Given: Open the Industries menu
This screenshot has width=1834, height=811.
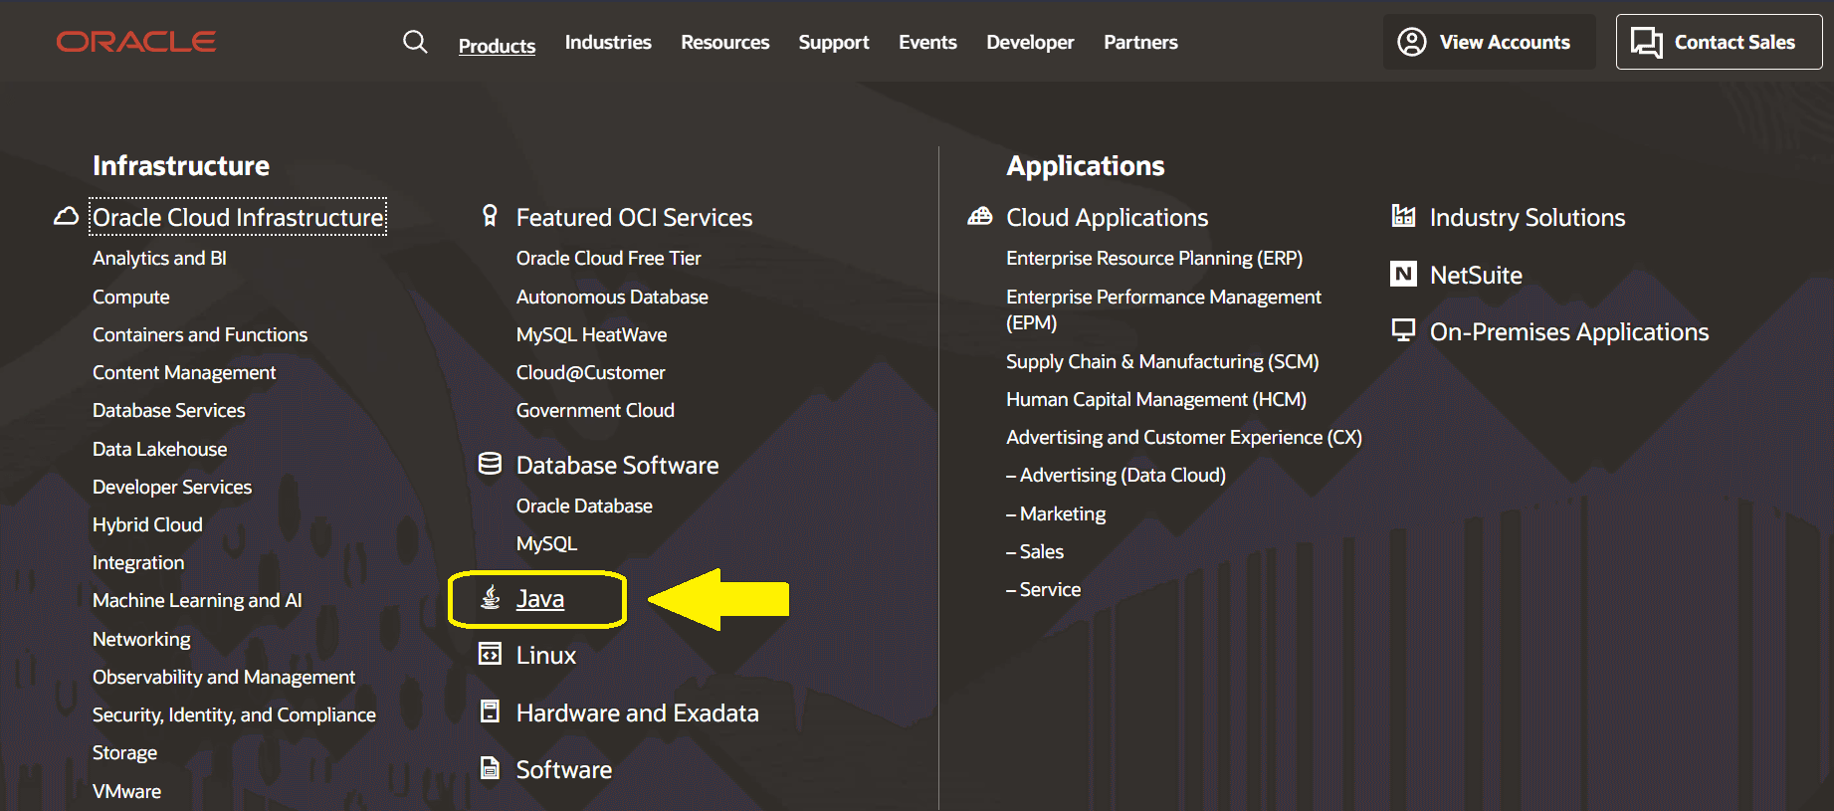Looking at the screenshot, I should (608, 42).
